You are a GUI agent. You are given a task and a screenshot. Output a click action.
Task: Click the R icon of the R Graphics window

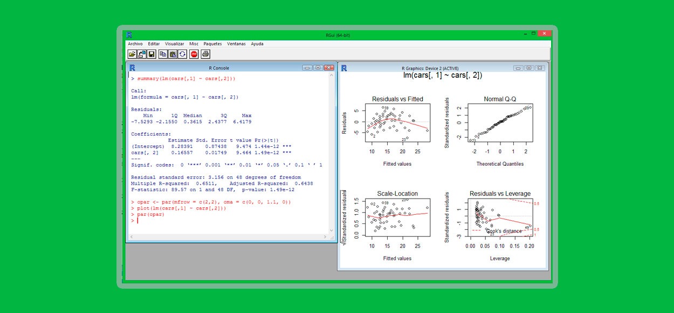click(x=344, y=67)
